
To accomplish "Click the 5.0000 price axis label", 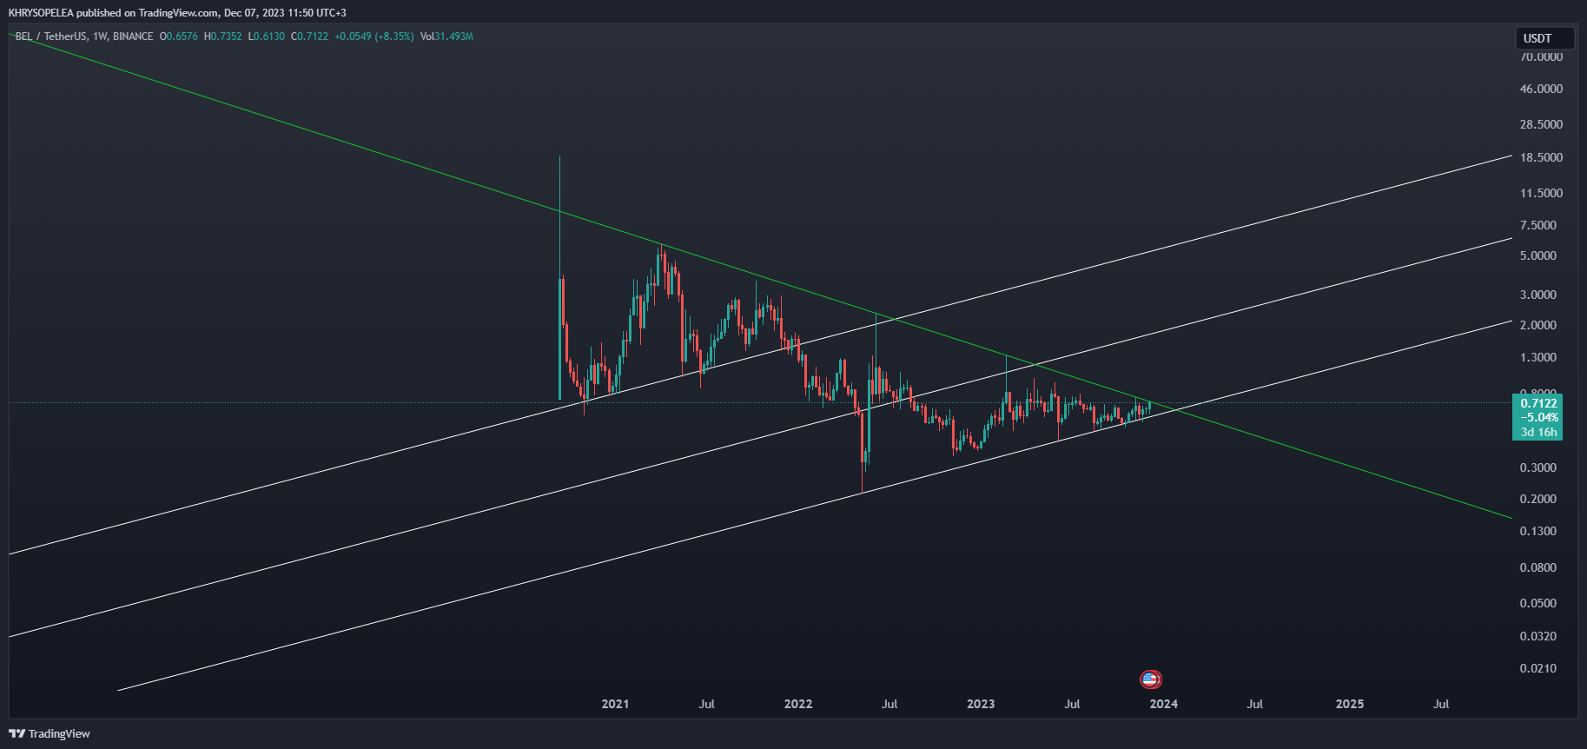I will coord(1538,255).
